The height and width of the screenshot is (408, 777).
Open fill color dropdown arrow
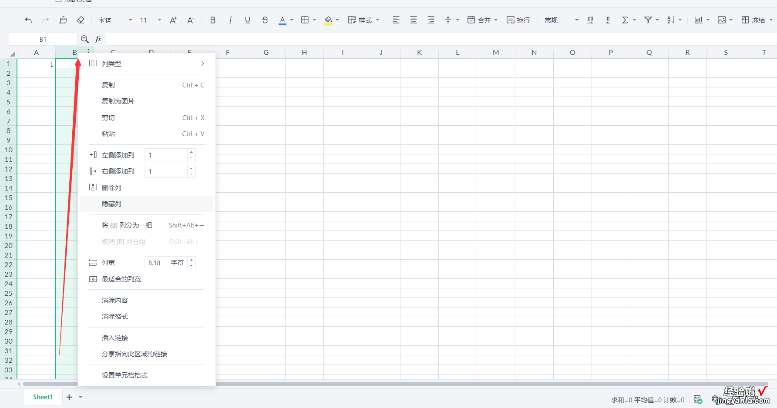337,20
